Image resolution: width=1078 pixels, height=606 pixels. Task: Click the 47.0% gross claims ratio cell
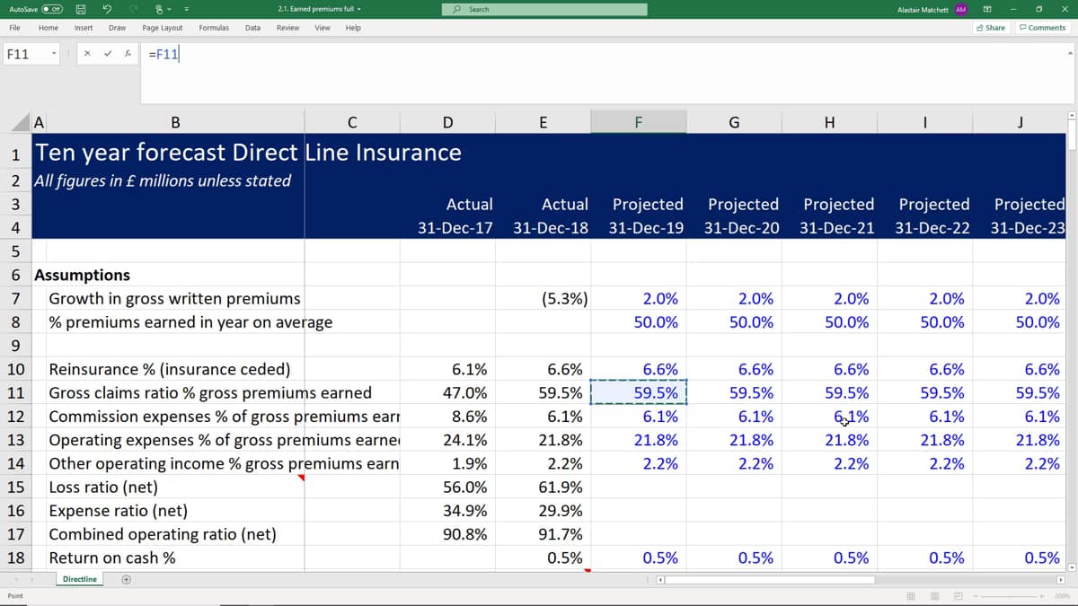pos(447,392)
